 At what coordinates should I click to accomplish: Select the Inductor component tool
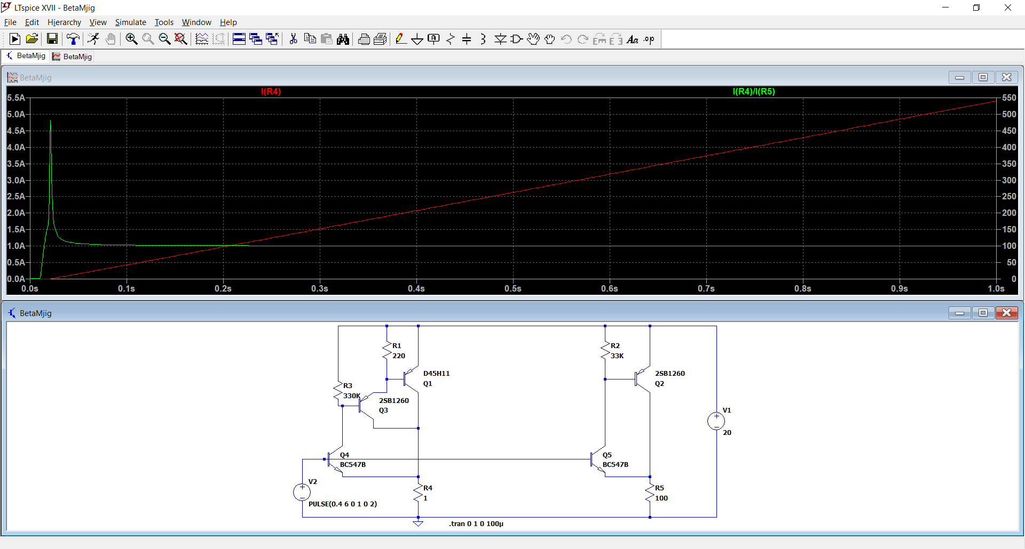(484, 39)
